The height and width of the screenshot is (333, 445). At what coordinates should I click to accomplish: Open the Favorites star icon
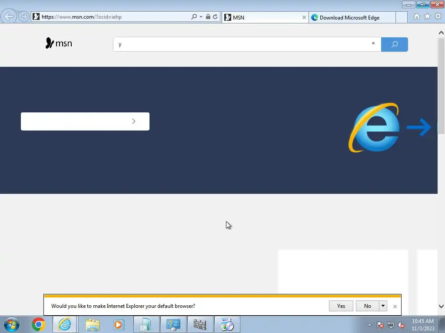[427, 16]
